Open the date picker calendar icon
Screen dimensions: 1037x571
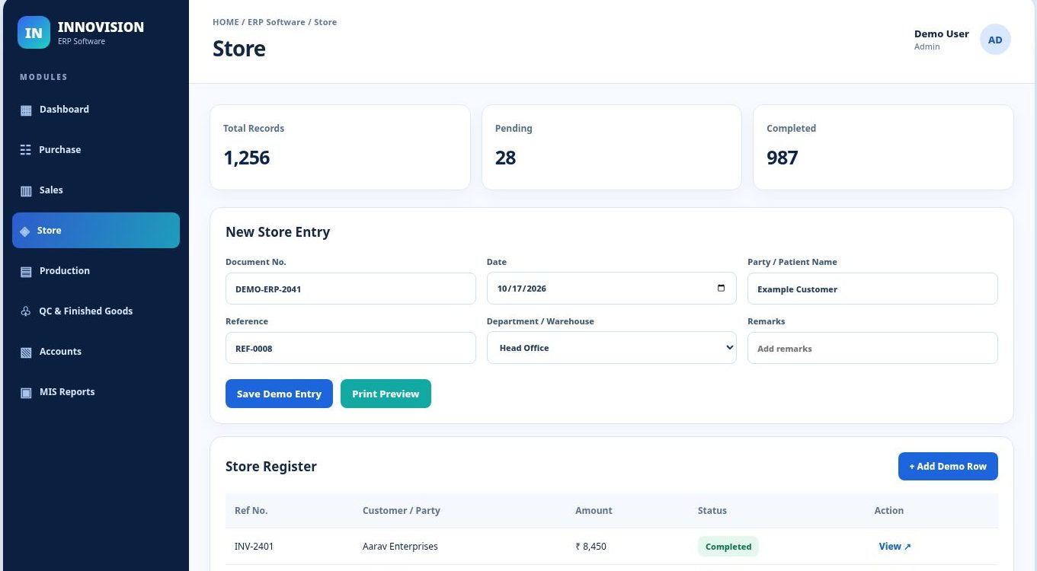[721, 289]
